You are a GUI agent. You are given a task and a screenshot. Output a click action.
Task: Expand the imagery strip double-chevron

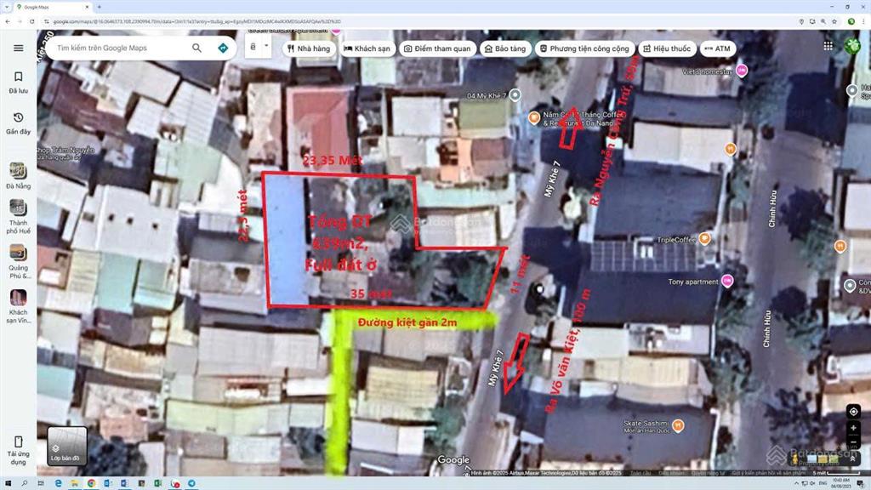(852, 459)
